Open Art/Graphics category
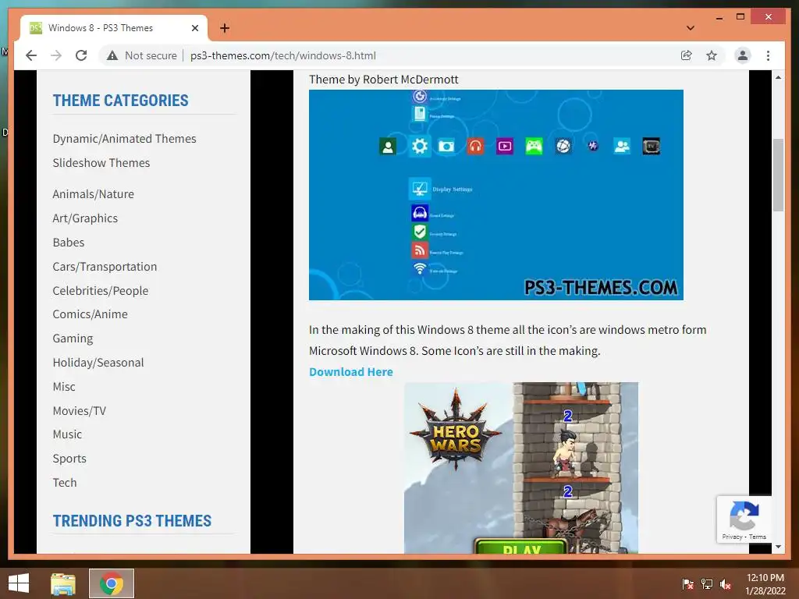This screenshot has height=599, width=799. (85, 218)
